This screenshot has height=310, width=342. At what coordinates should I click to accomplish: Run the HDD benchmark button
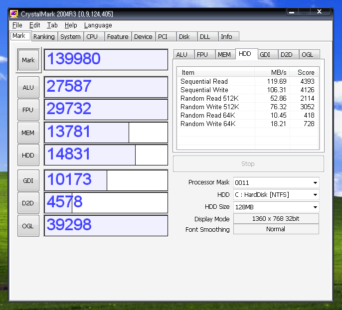28,155
